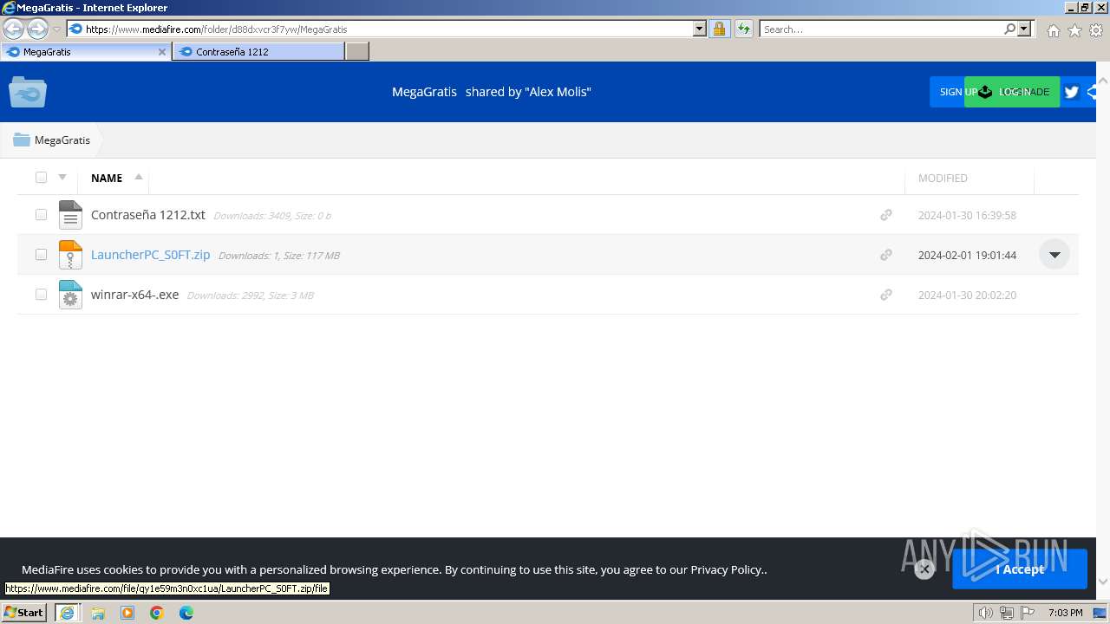The width and height of the screenshot is (1110, 624).
Task: Open File Explorer from taskbar
Action: [98, 613]
